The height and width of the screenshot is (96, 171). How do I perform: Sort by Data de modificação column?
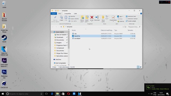[107, 30]
